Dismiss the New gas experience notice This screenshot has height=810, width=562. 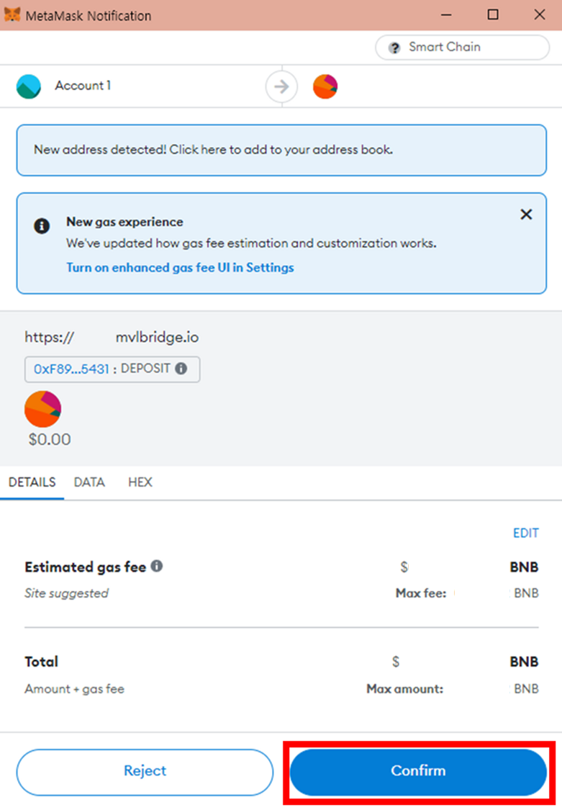tap(526, 215)
